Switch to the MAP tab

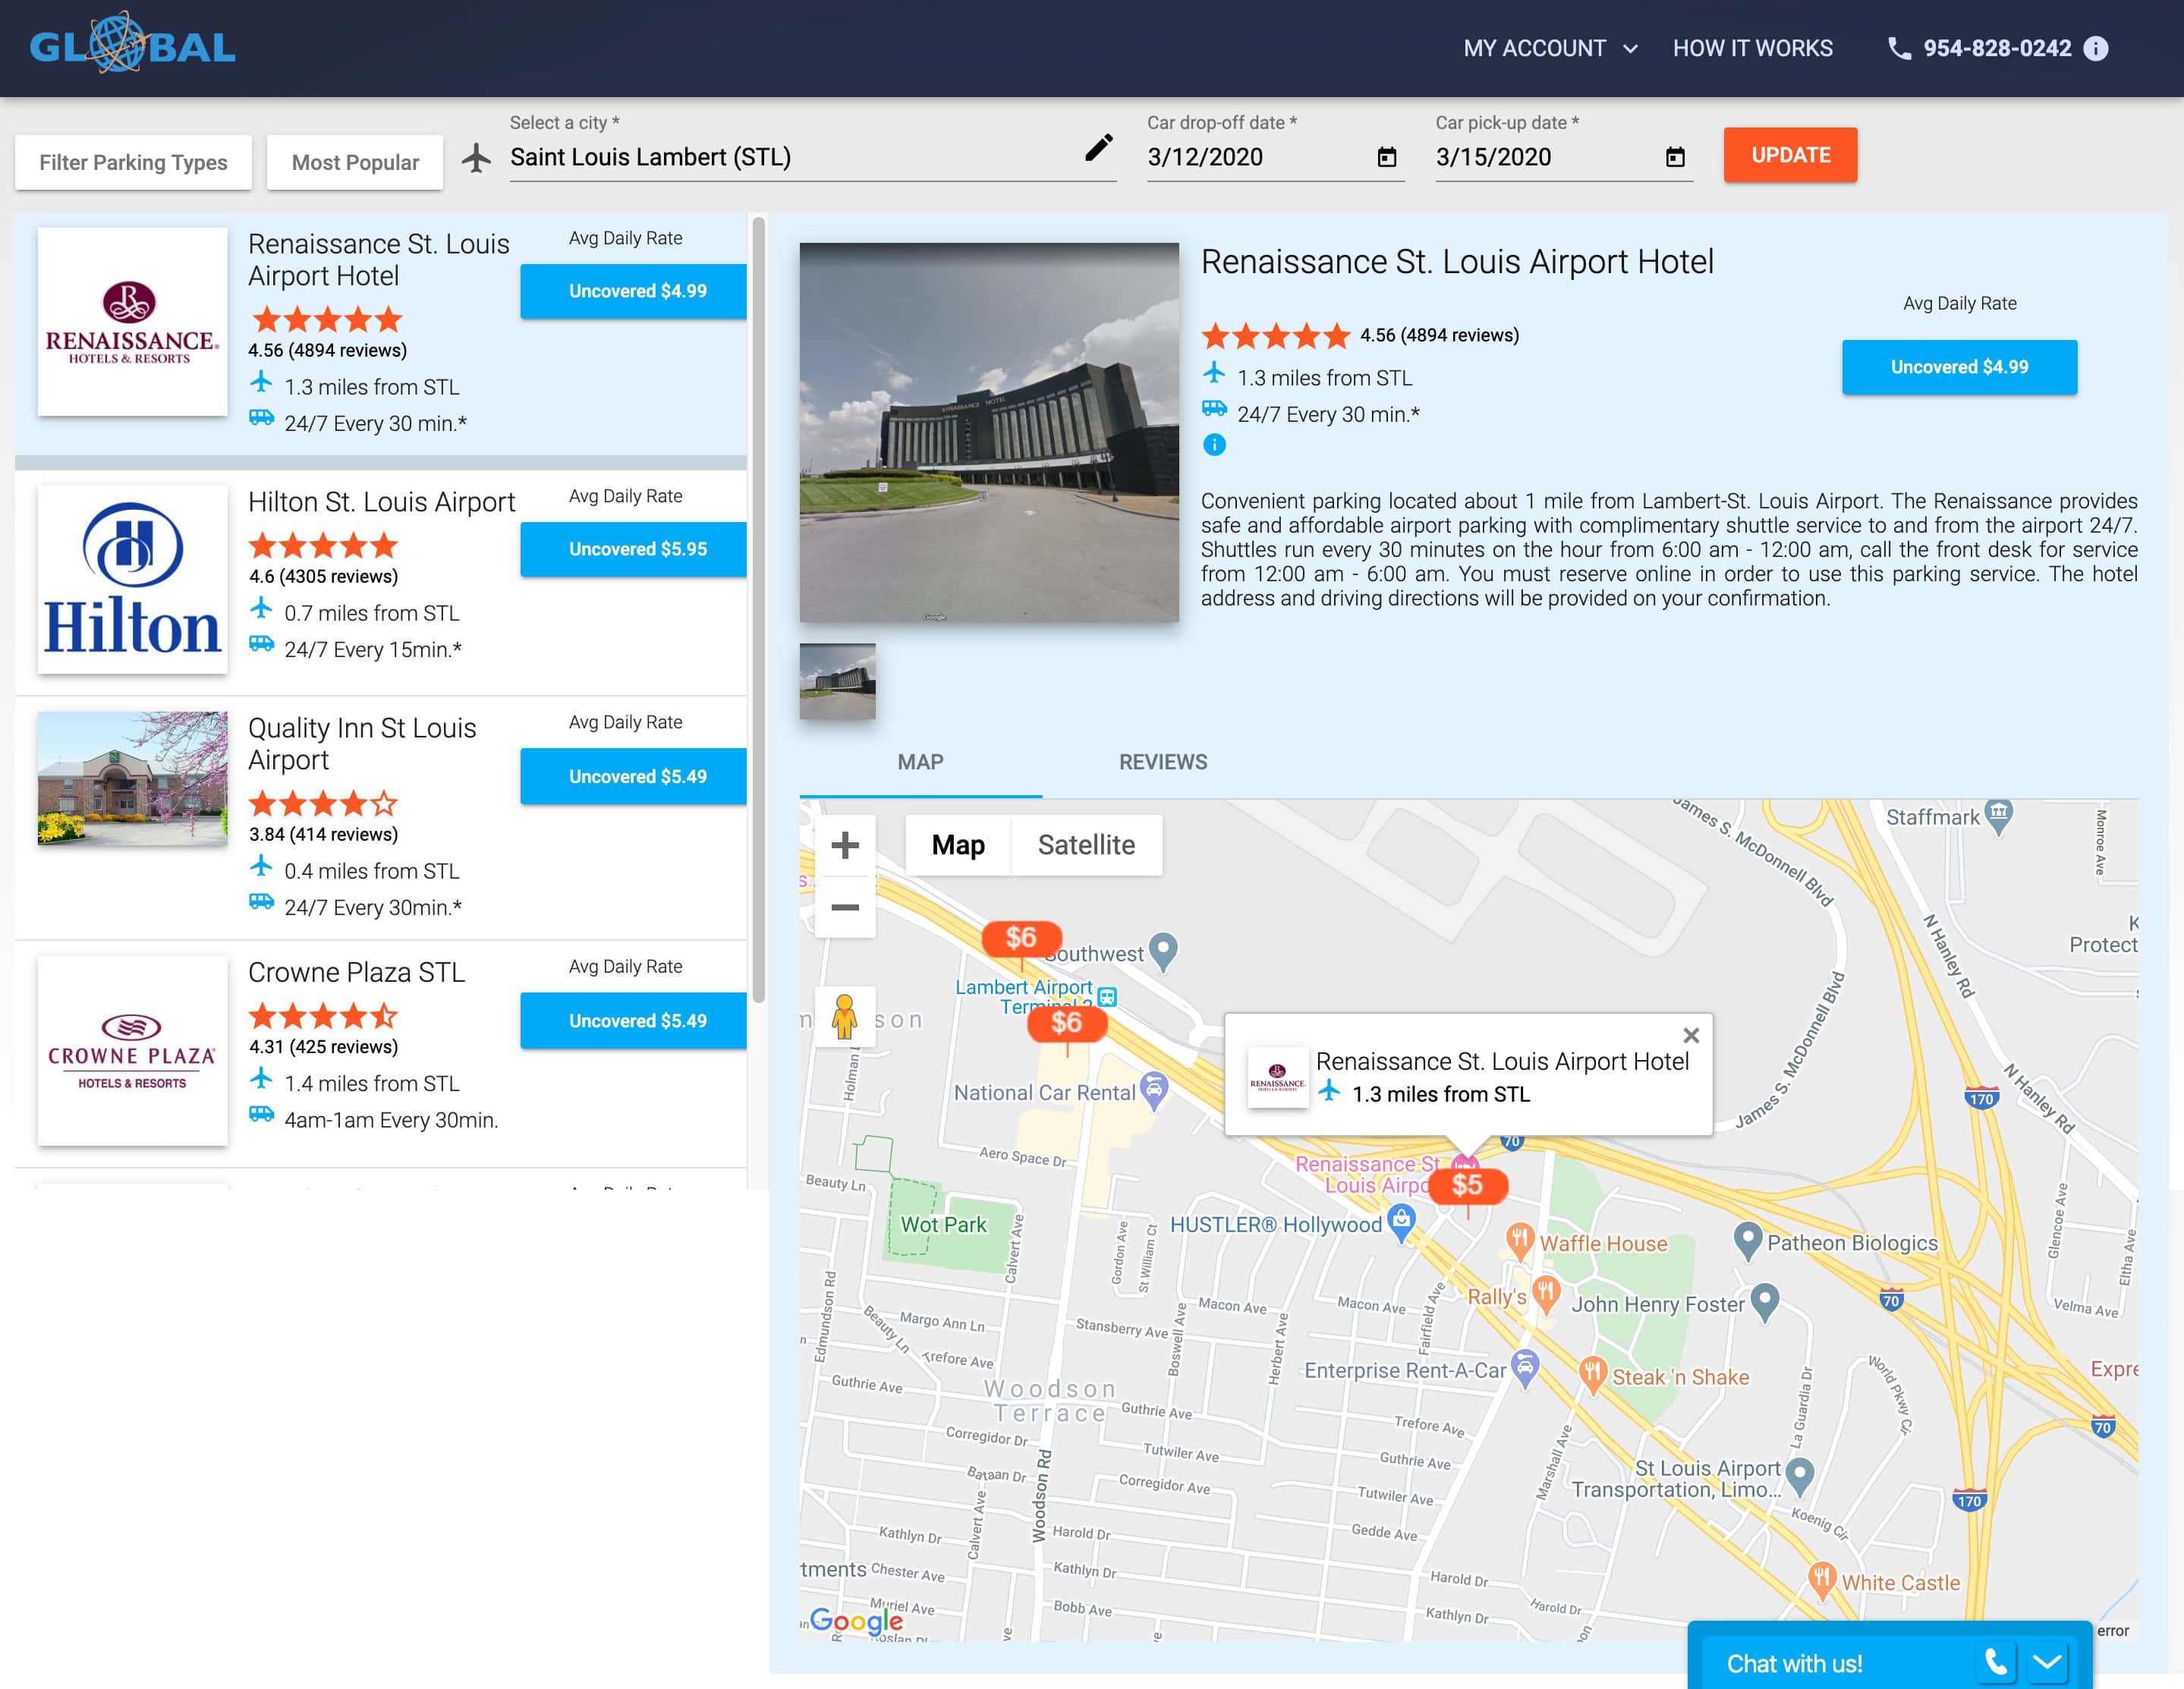coord(920,762)
